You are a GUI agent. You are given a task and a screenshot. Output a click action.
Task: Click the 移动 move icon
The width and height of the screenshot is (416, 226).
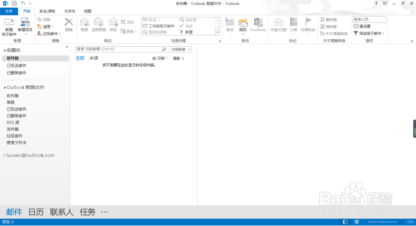click(x=230, y=25)
